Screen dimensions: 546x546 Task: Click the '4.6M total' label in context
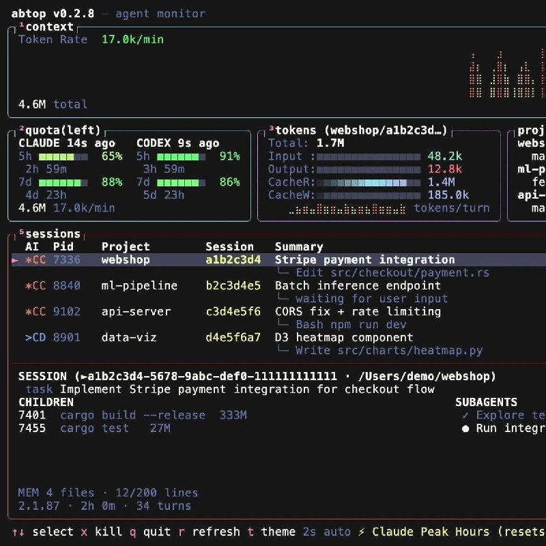(x=53, y=104)
